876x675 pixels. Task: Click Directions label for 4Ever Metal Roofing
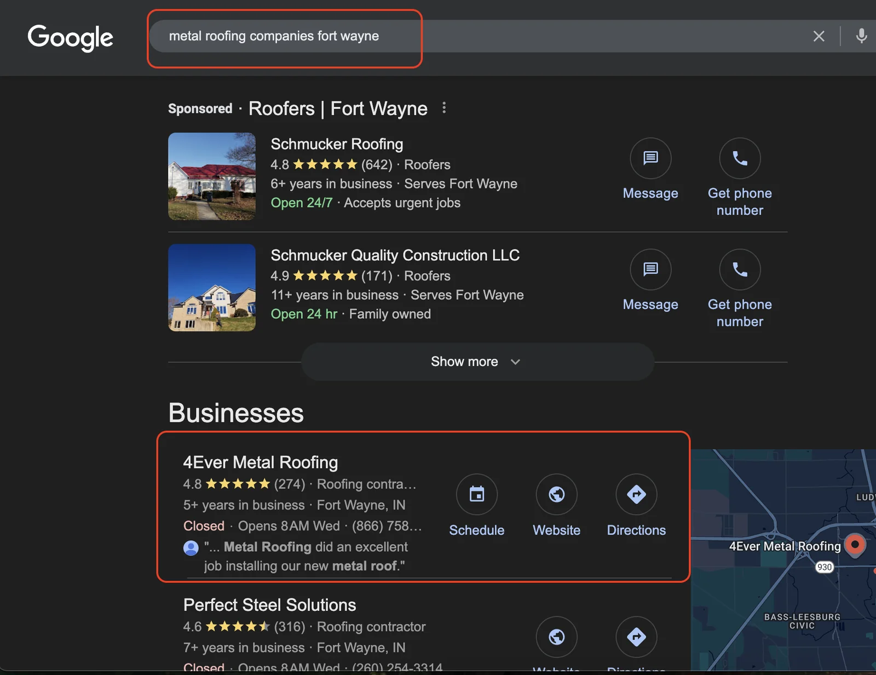(636, 530)
